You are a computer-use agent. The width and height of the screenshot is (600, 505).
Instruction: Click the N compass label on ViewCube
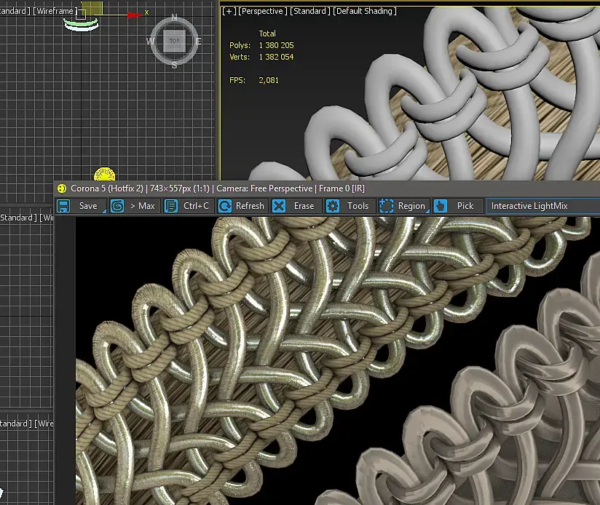click(x=175, y=17)
